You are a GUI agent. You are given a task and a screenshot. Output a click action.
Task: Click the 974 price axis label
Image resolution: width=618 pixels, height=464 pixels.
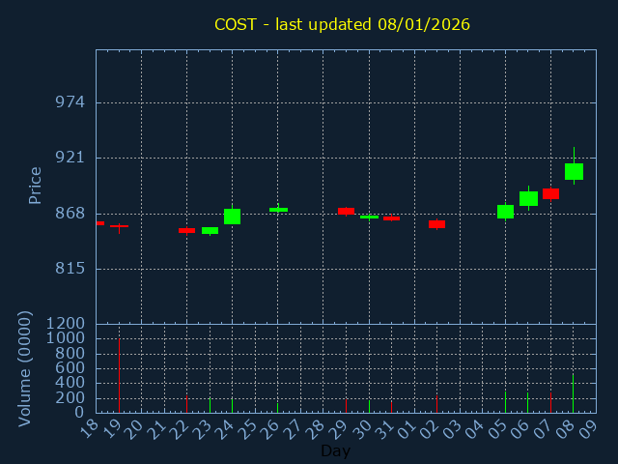[x=70, y=102]
